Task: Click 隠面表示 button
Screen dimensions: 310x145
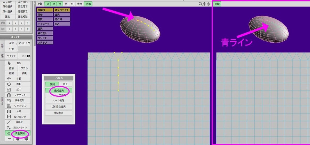Action: tap(23, 11)
